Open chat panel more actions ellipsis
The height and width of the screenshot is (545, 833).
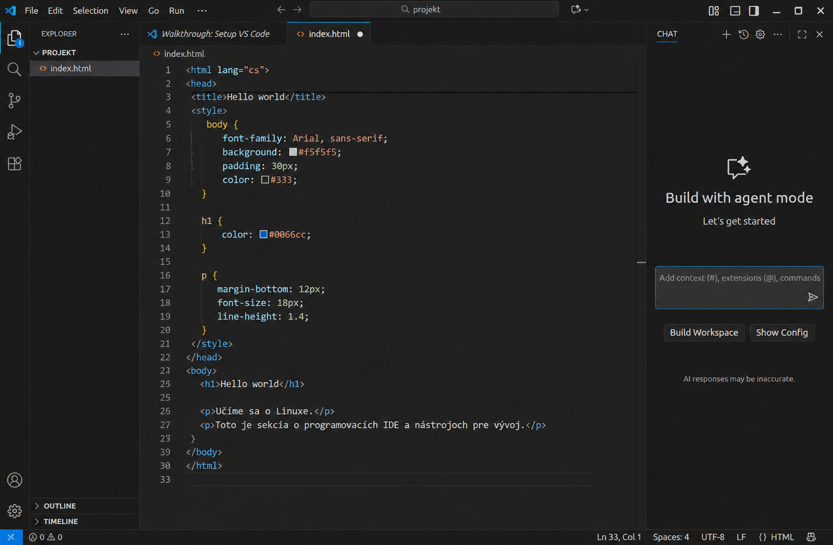click(778, 34)
